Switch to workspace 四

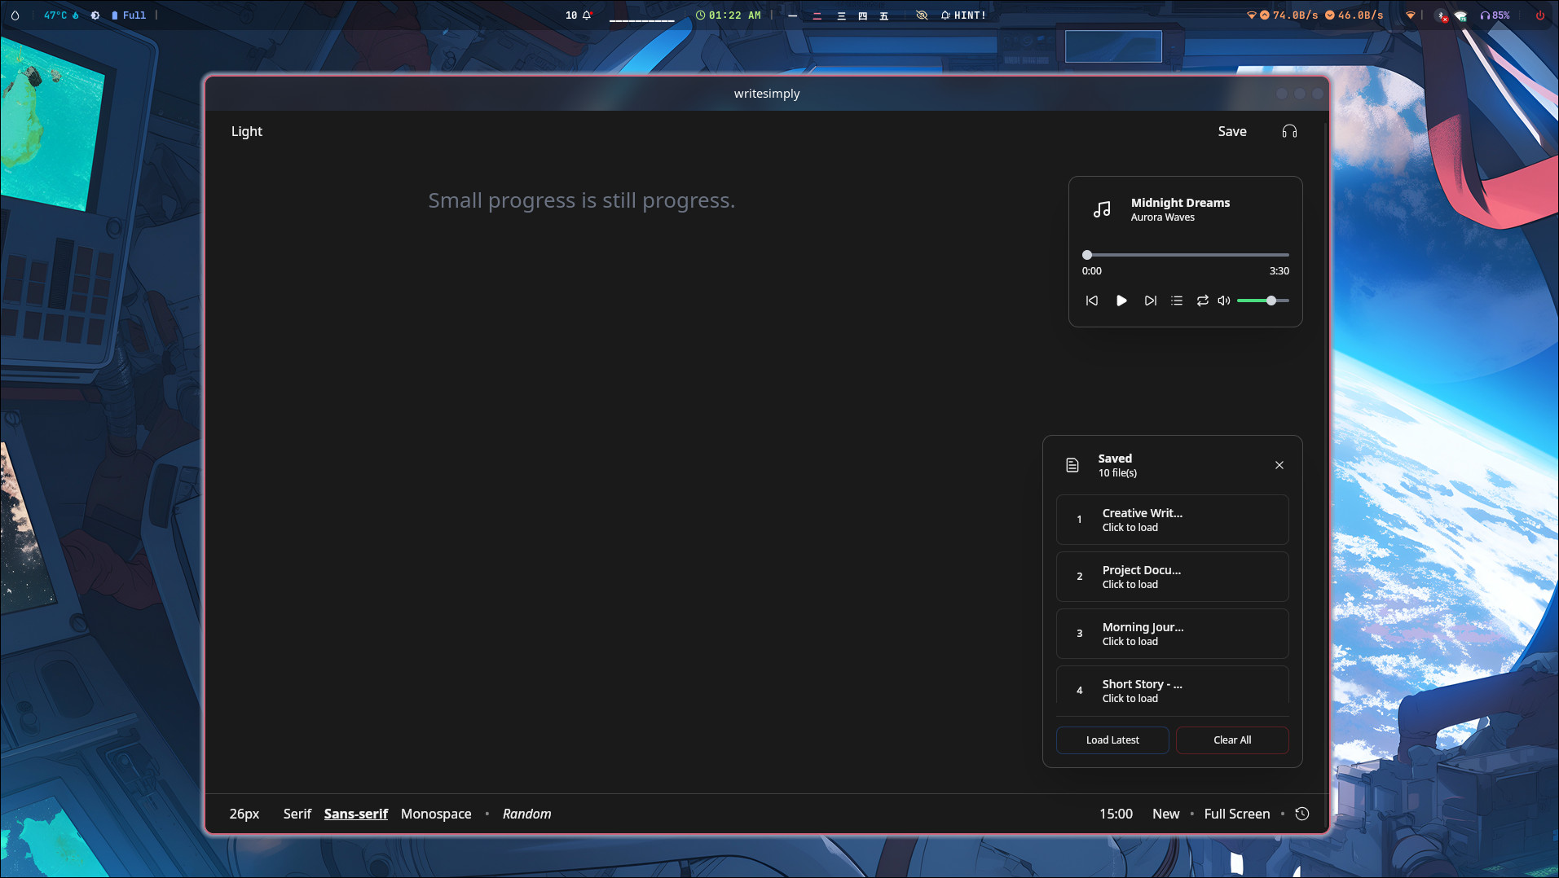pos(862,15)
